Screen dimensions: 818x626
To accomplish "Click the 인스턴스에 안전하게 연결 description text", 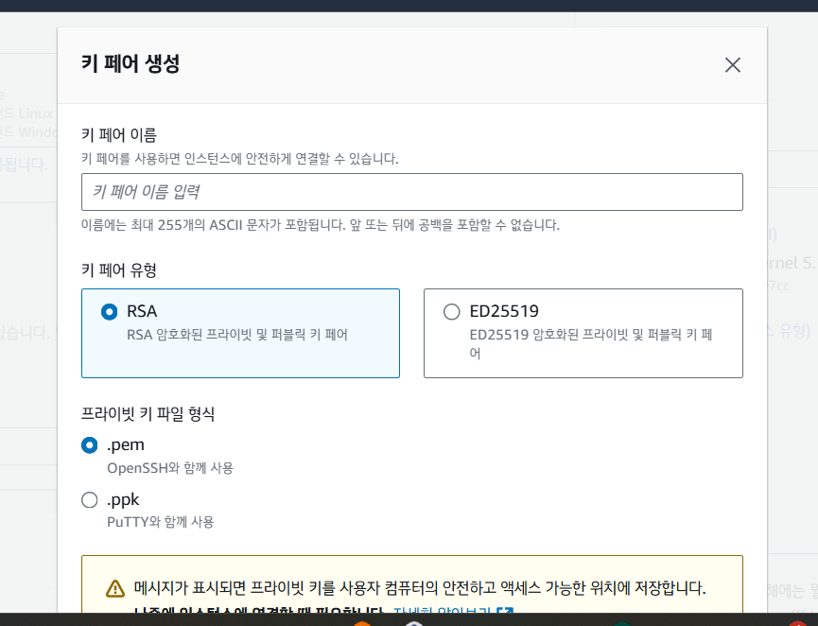I will (240, 158).
